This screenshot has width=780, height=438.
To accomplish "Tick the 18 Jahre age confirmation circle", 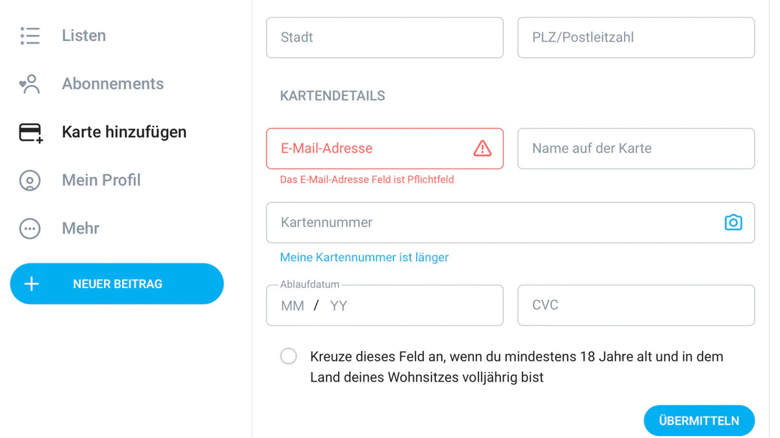I will (289, 356).
